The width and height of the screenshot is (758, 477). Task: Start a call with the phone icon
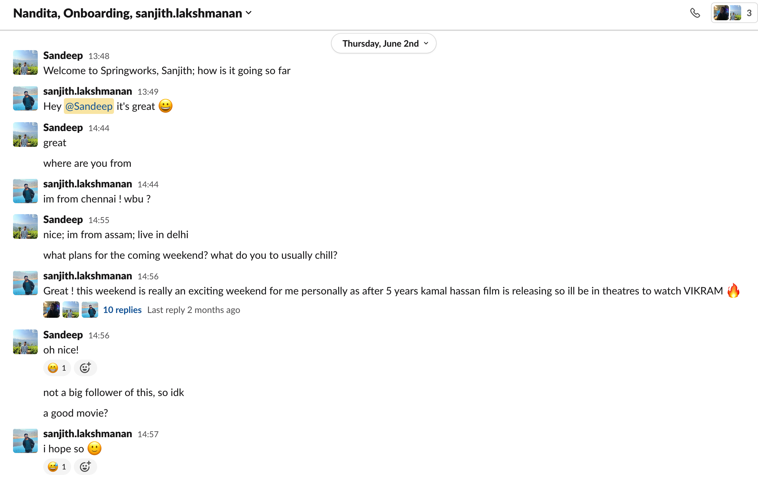(695, 13)
